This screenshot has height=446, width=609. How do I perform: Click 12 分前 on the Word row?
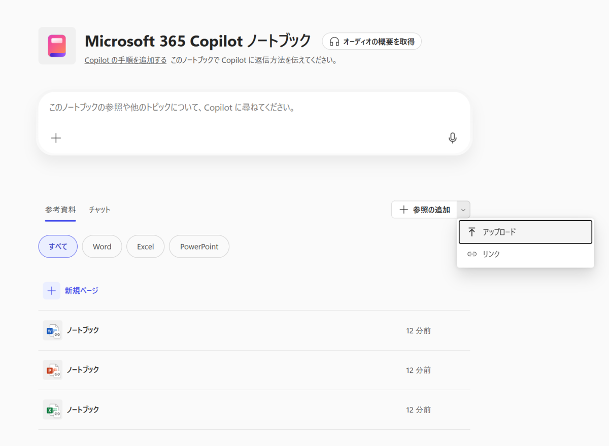(418, 331)
